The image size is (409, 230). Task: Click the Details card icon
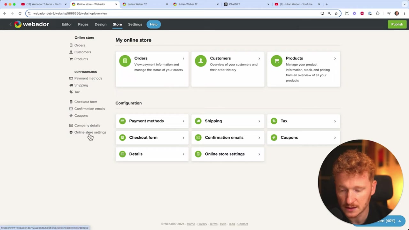coord(122,154)
